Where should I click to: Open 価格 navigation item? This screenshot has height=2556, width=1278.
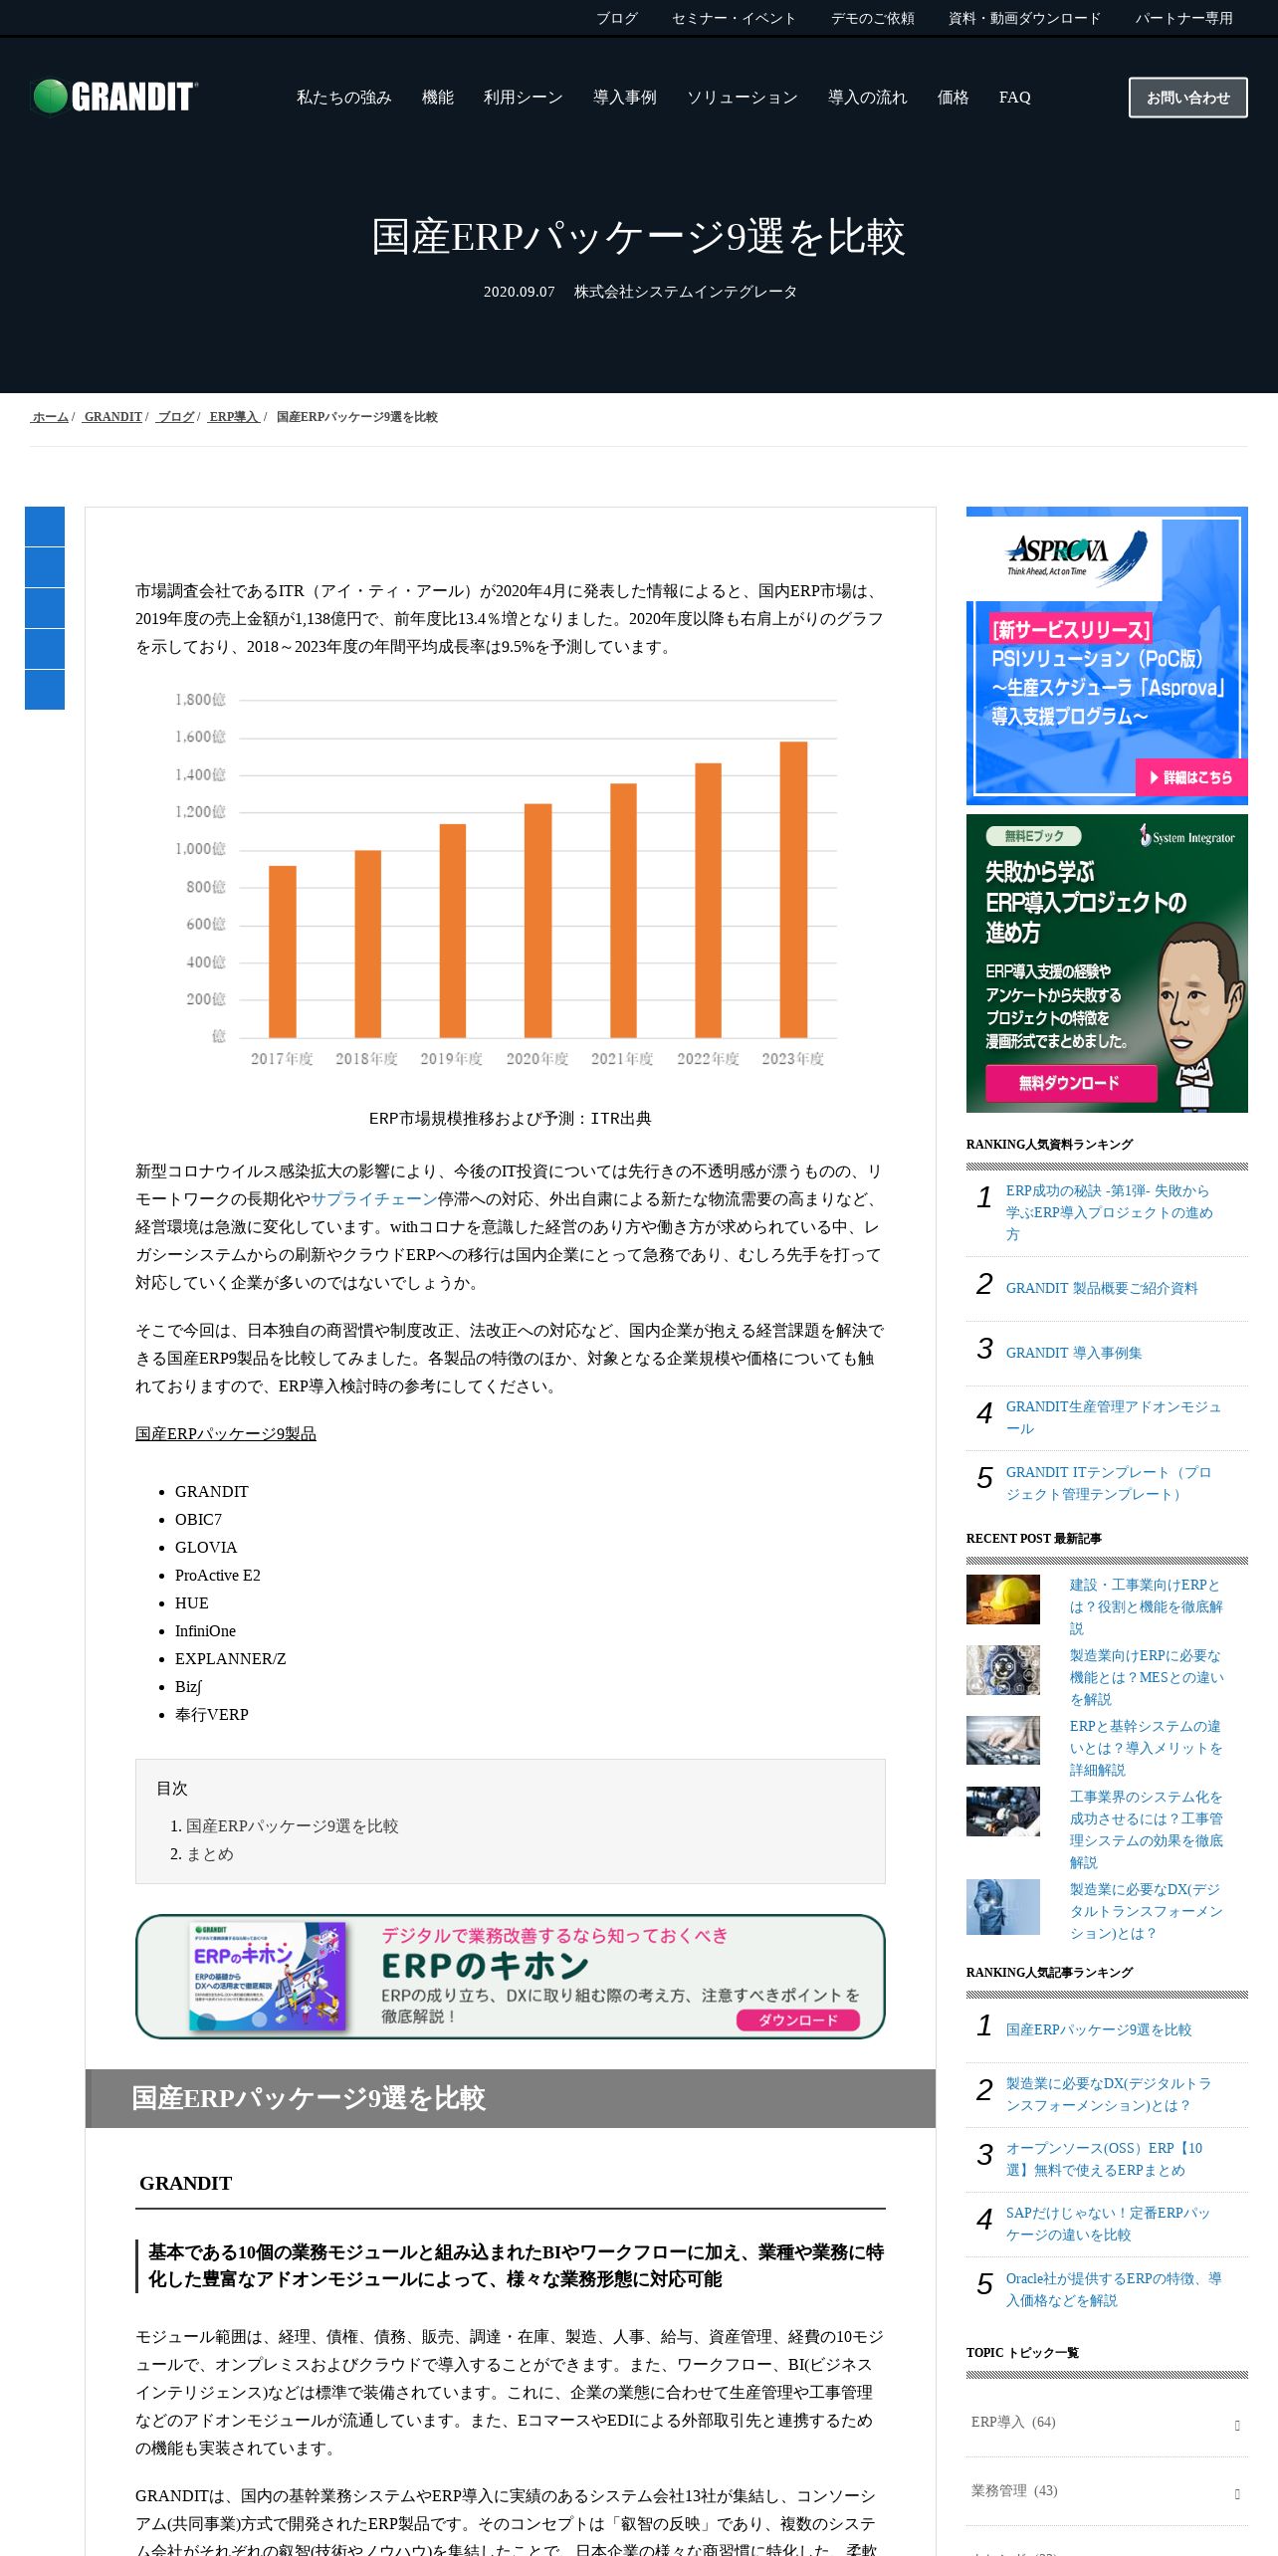click(953, 98)
